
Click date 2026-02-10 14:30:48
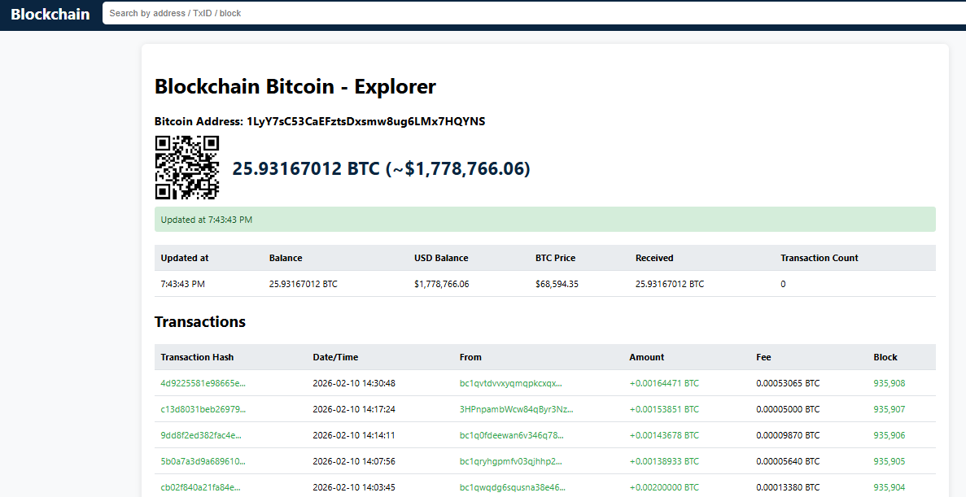pyautogui.click(x=354, y=383)
